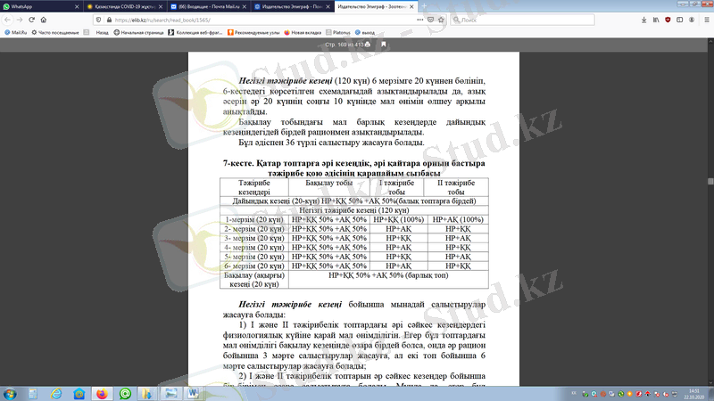
Task: Open the Mail.Ru bookmark
Action: click(15, 33)
